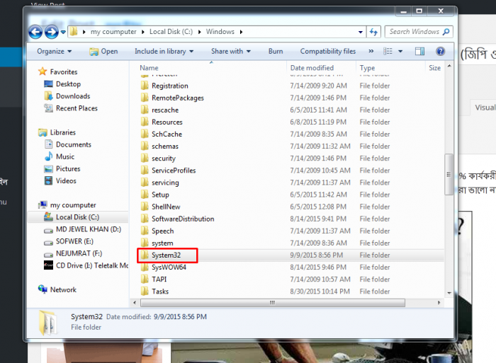Toggle the preview pane
Screen dimensions: 496x363
(419, 51)
